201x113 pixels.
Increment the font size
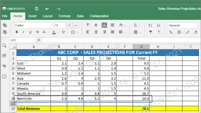69,25
